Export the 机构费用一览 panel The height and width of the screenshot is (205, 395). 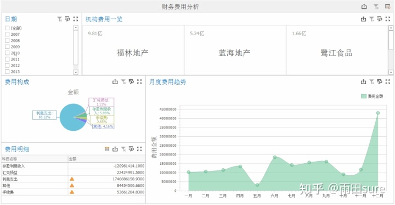pos(363,19)
